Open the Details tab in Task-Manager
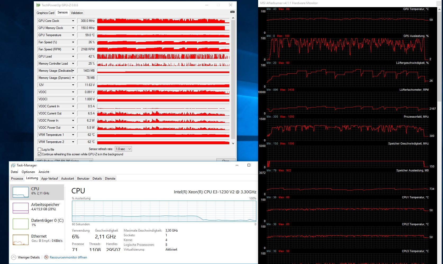This screenshot has height=264, width=443. [x=97, y=179]
